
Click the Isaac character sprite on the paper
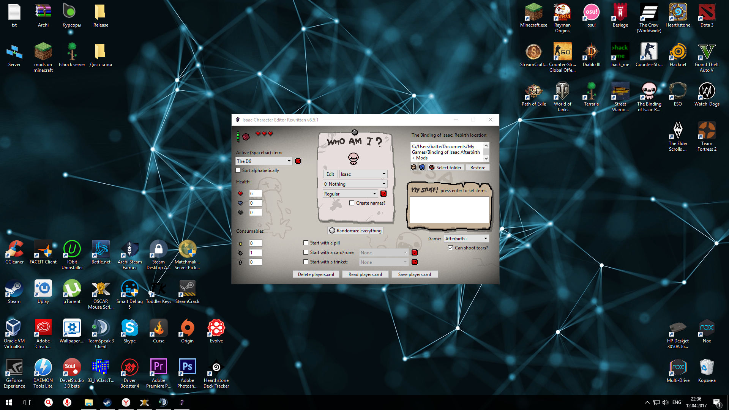[x=353, y=159]
